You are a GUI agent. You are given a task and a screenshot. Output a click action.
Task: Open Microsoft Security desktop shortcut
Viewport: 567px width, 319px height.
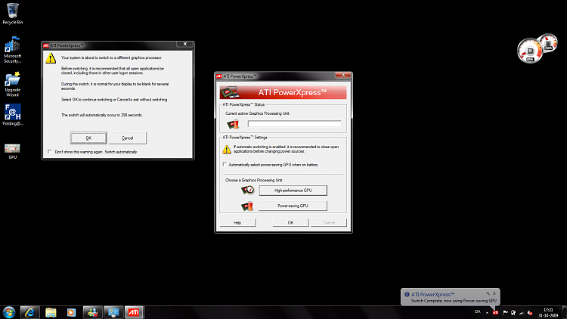13,50
